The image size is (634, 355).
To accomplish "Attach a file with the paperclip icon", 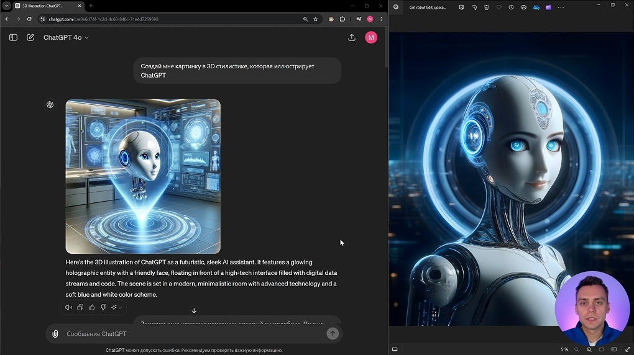I will [55, 334].
